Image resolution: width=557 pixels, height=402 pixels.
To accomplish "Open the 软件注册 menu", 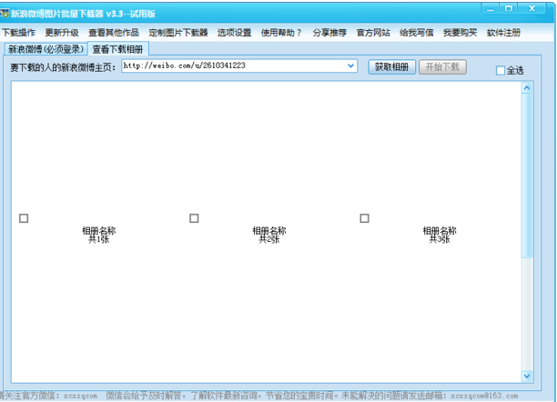I will [x=503, y=33].
